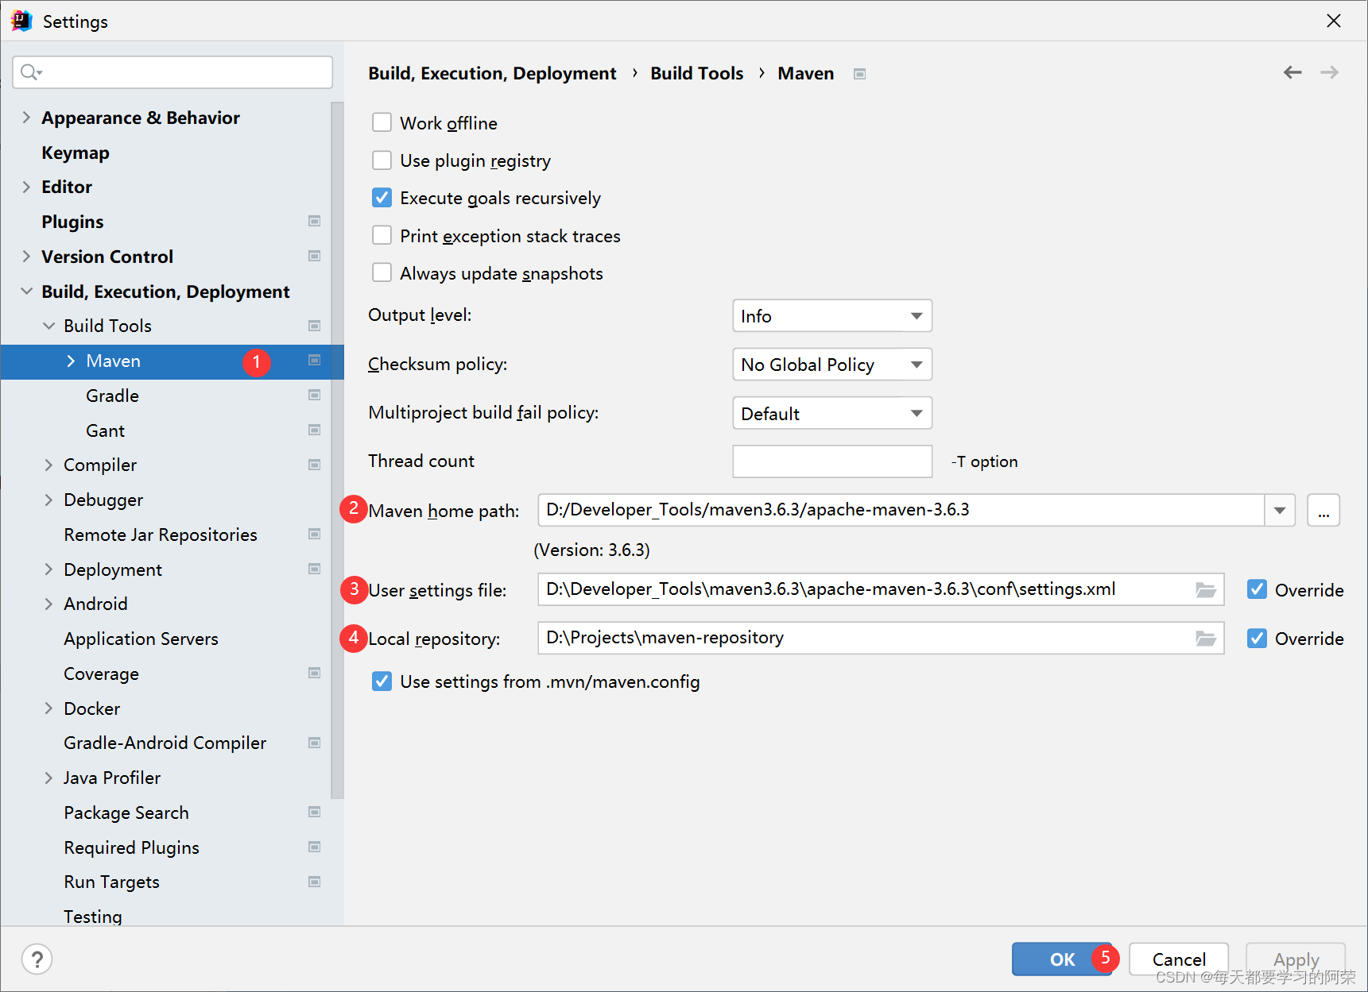Screen dimensions: 1368x992
Task: Select Gant under Build Tools
Action: pos(105,430)
